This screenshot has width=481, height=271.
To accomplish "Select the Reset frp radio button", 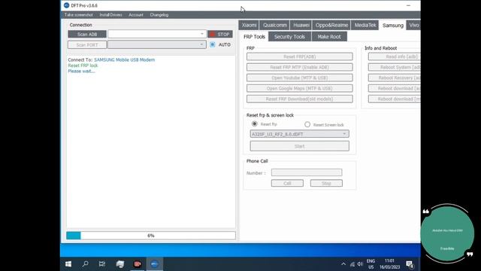I will (x=255, y=123).
